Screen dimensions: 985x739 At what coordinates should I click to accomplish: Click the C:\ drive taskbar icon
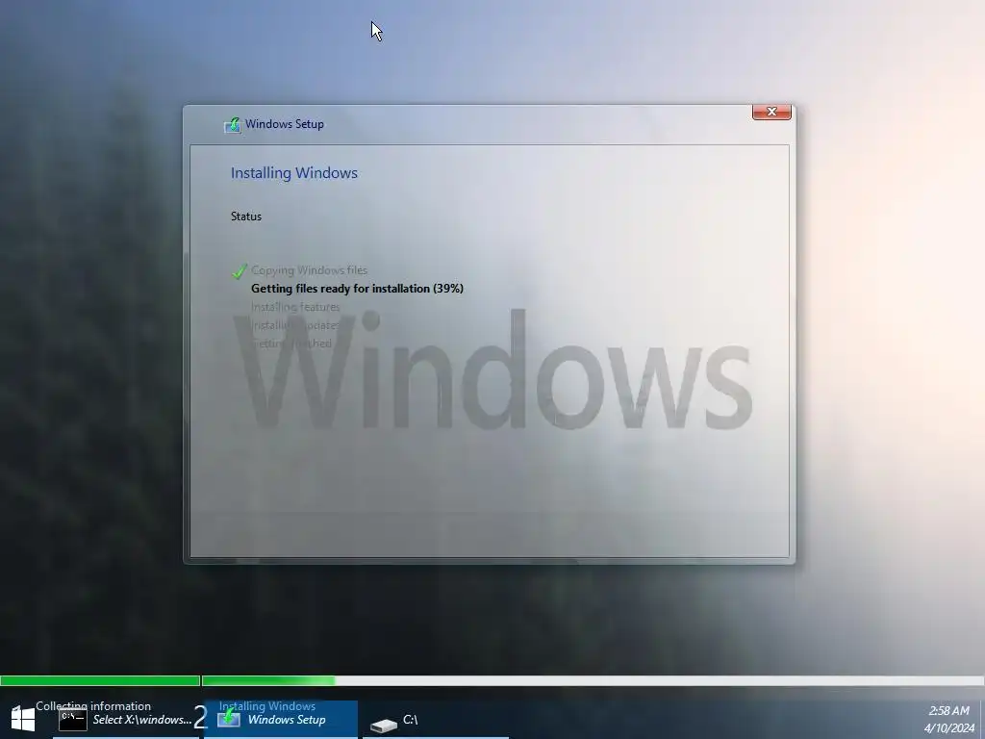click(383, 726)
